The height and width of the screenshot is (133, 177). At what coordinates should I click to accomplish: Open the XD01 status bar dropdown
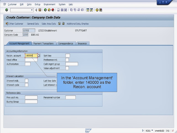(152, 131)
